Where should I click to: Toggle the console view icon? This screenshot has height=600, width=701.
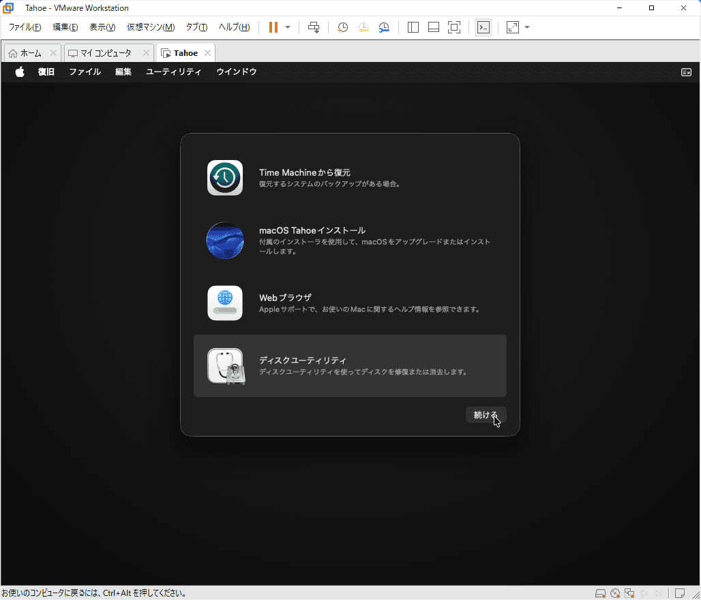[x=483, y=27]
